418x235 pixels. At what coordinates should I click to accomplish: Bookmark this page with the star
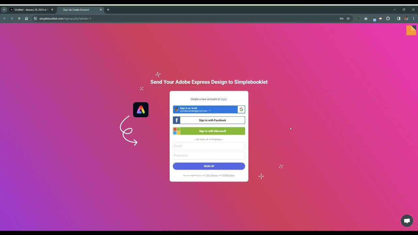coord(348,19)
